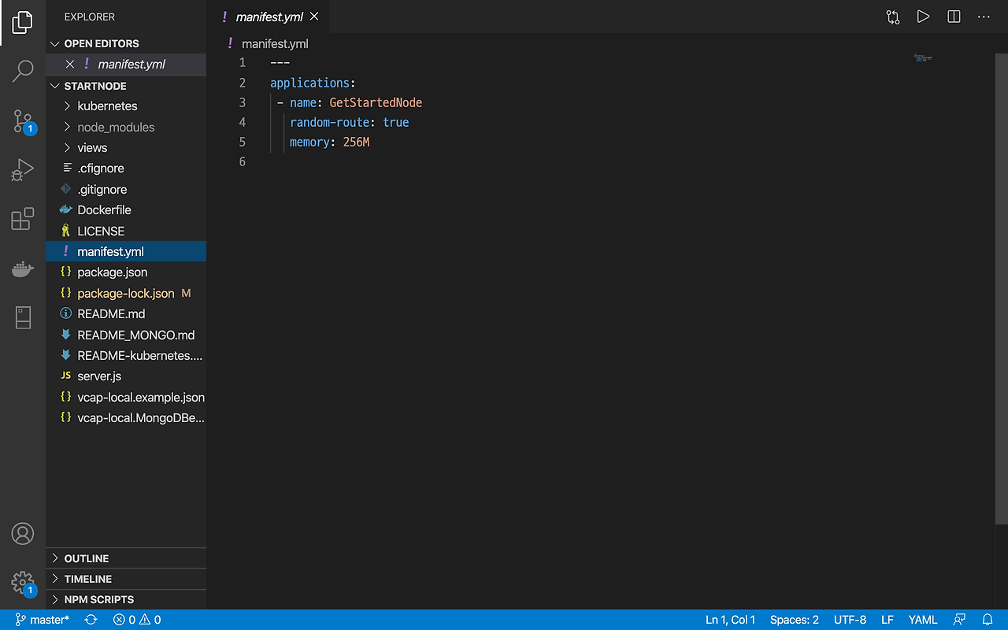Open the Run and Debug view

[x=23, y=169]
